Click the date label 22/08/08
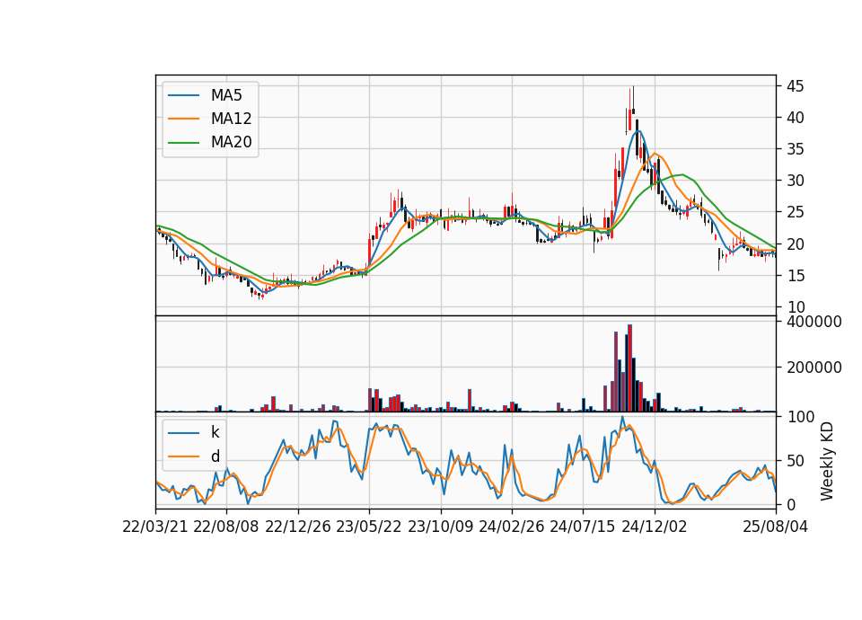 pos(226,527)
